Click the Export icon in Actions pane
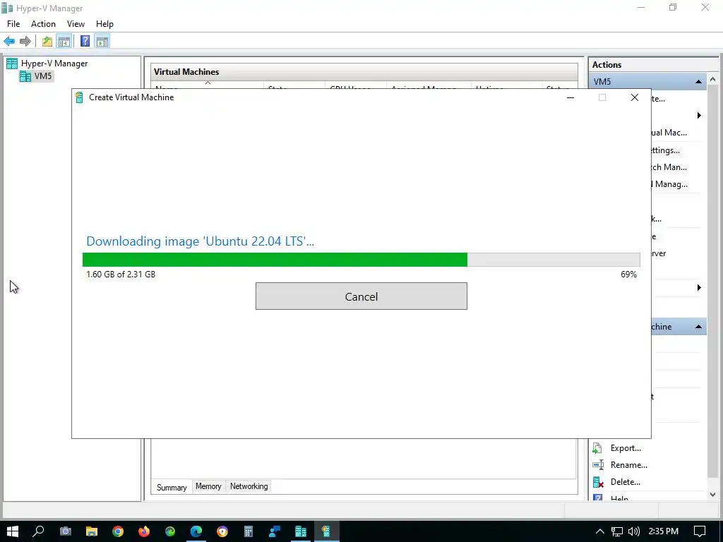 [597, 448]
